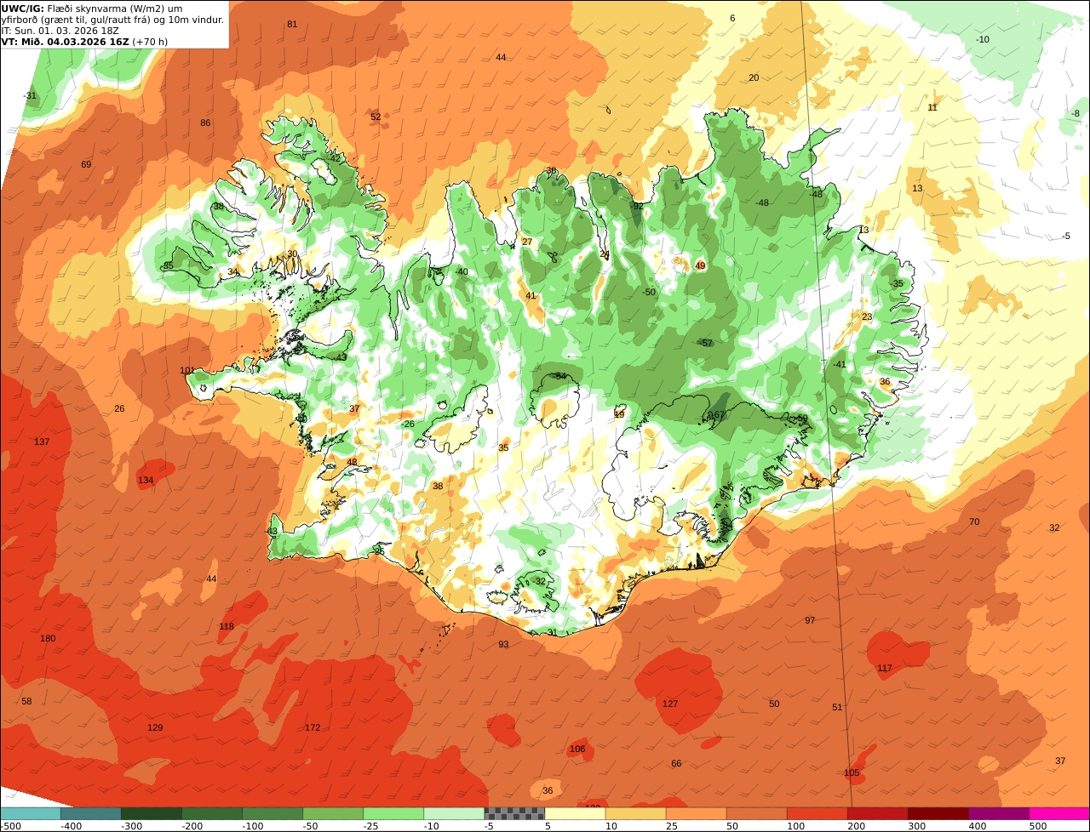This screenshot has height=832, width=1090.
Task: Click the magenta swatch right of 500
Action: 1059,813
